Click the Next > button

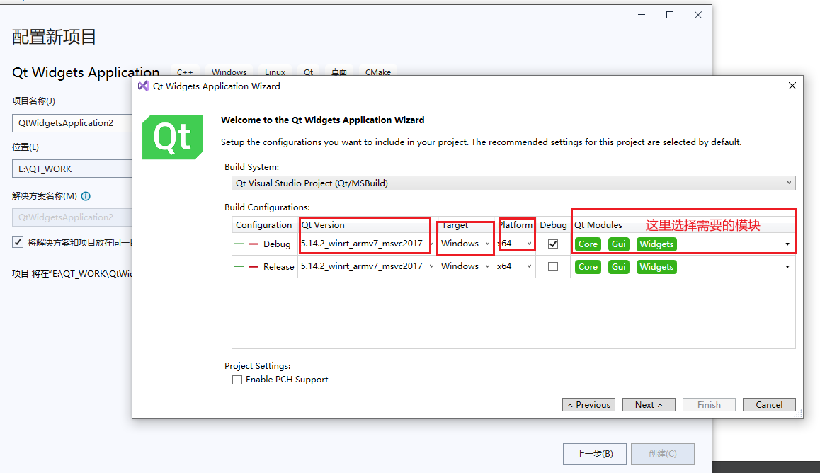(649, 405)
